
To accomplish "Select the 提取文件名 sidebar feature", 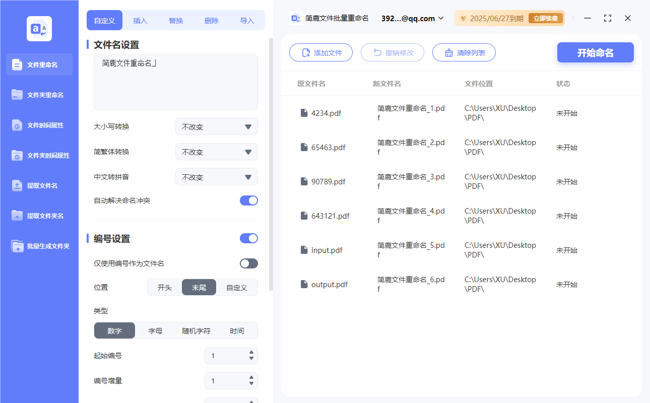I will (x=39, y=185).
